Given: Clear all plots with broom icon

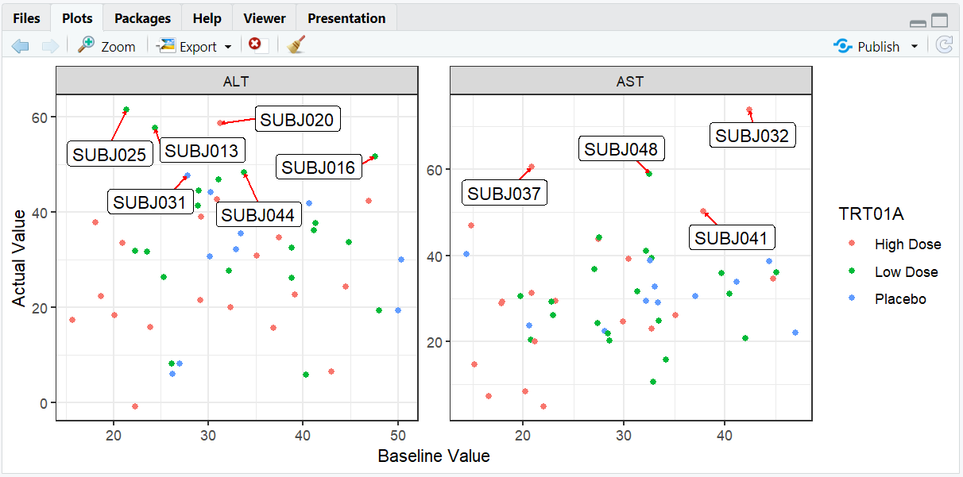Looking at the screenshot, I should [296, 45].
